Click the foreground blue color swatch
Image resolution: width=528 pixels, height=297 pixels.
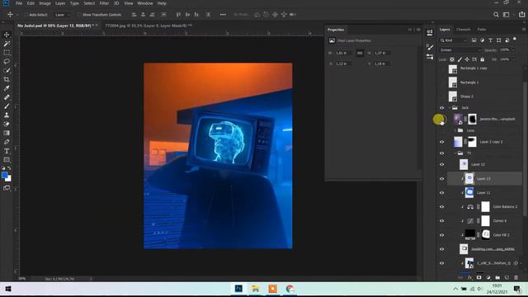coord(4,175)
